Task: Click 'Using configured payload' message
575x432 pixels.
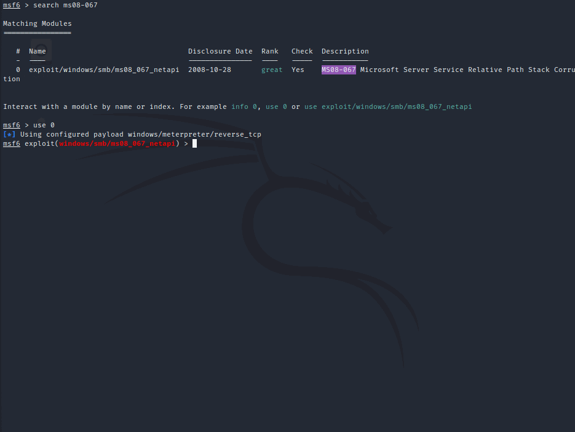Action: (72, 134)
